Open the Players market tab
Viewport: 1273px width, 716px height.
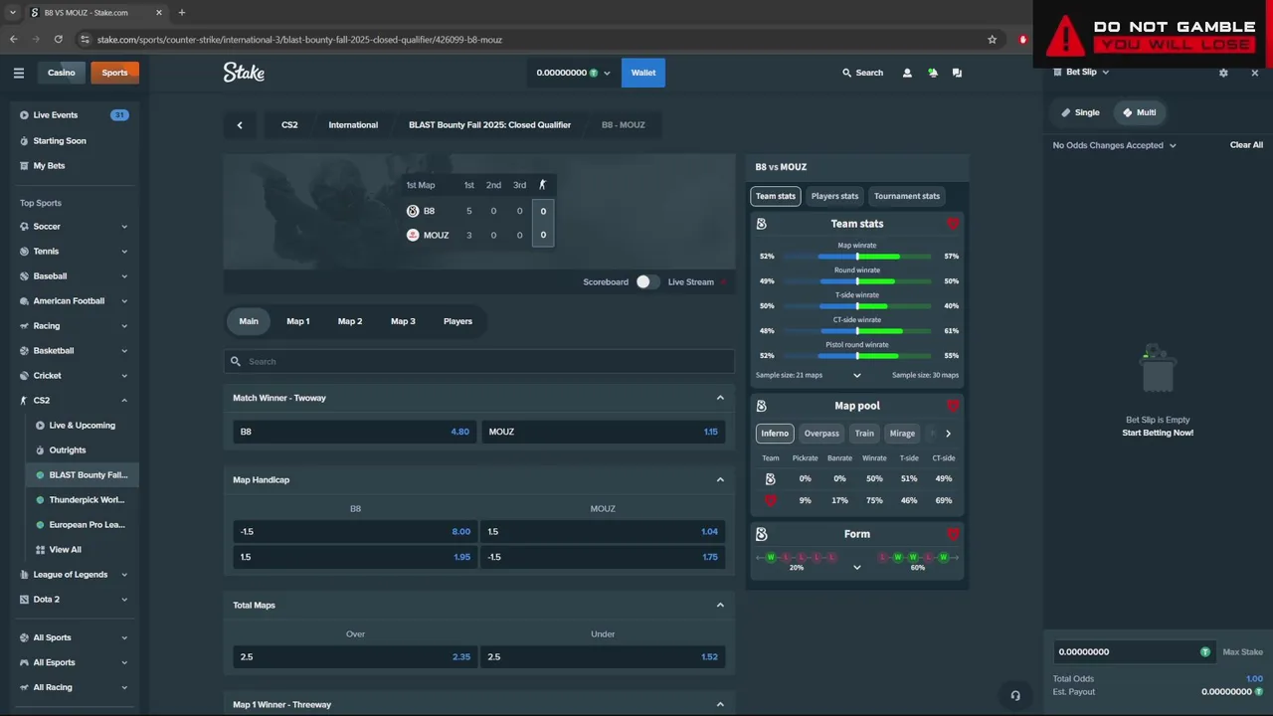pos(457,321)
